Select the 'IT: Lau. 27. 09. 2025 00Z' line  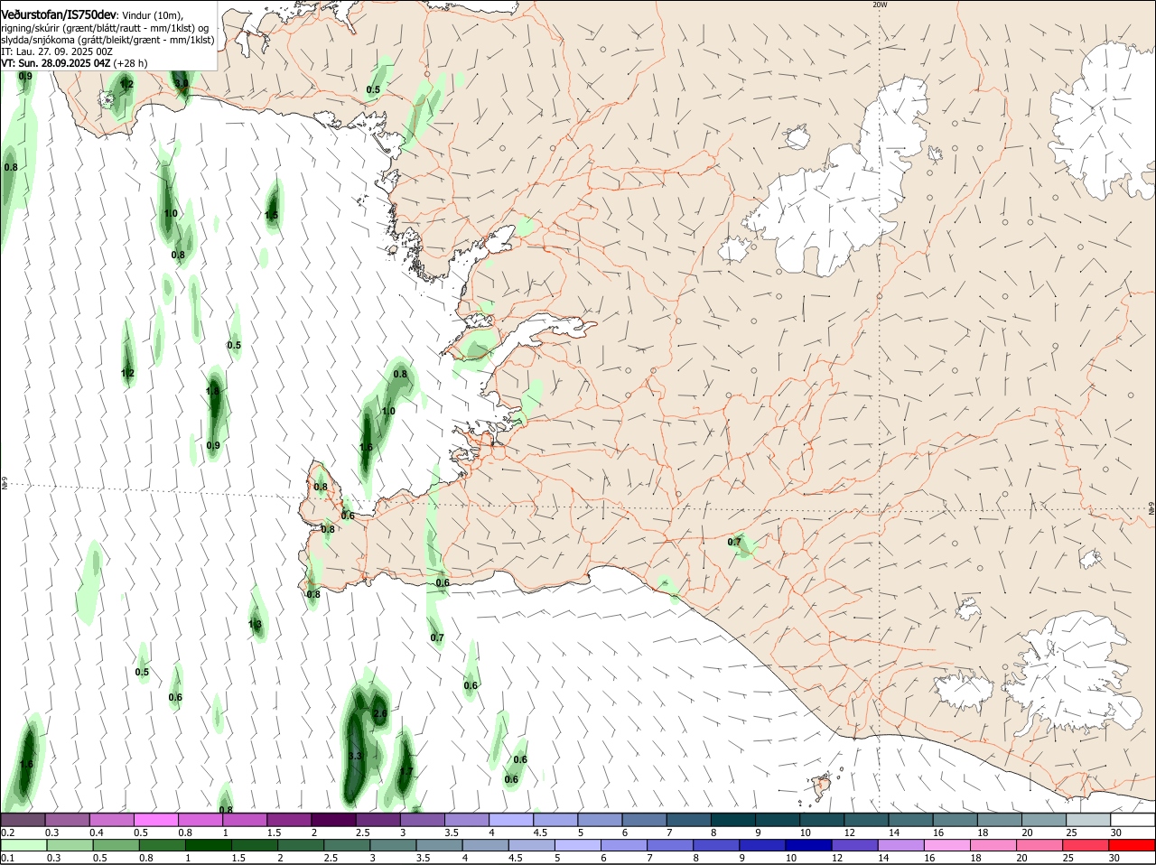pos(57,51)
